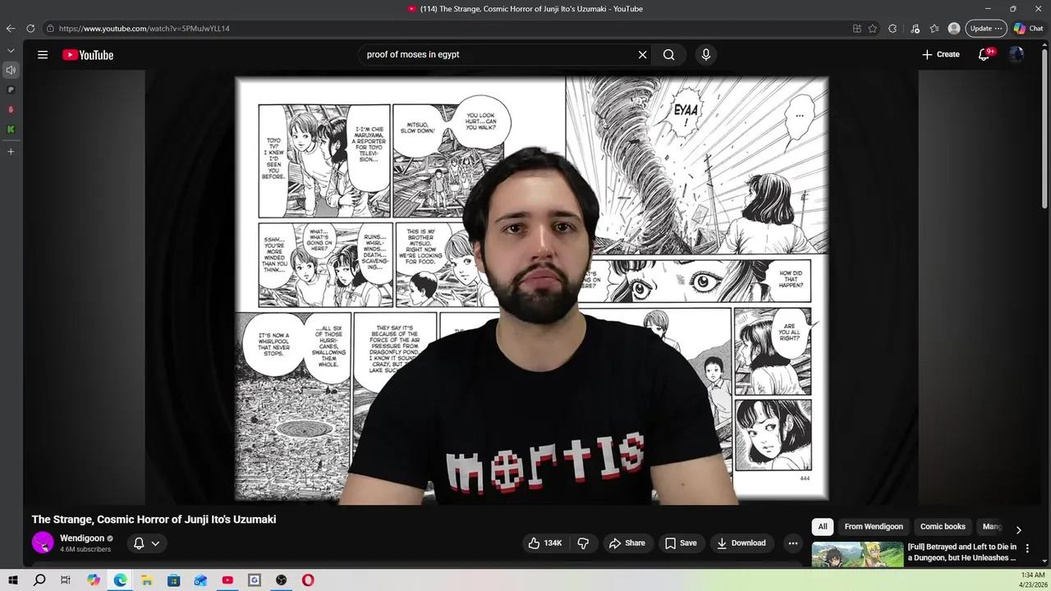The height and width of the screenshot is (591, 1051).
Task: Open the red YouTube taskbar app
Action: tap(227, 580)
